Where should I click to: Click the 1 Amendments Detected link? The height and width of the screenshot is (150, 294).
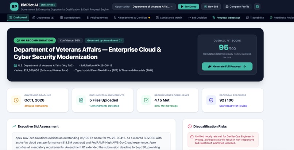click(104, 106)
